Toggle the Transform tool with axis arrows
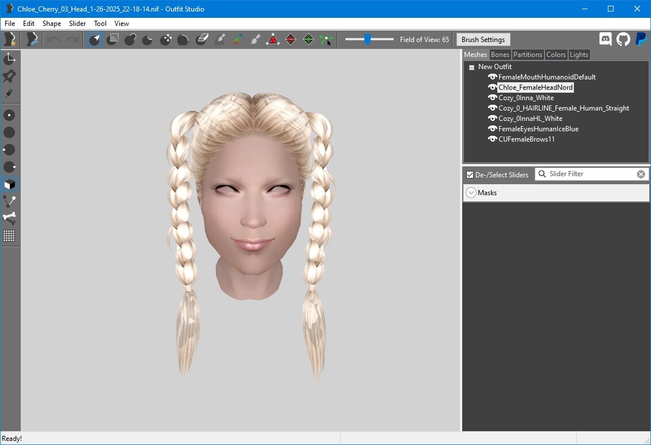This screenshot has width=651, height=445. (9, 59)
